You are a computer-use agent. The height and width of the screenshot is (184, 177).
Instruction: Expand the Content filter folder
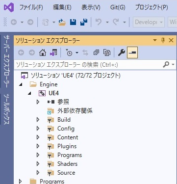click(38, 137)
